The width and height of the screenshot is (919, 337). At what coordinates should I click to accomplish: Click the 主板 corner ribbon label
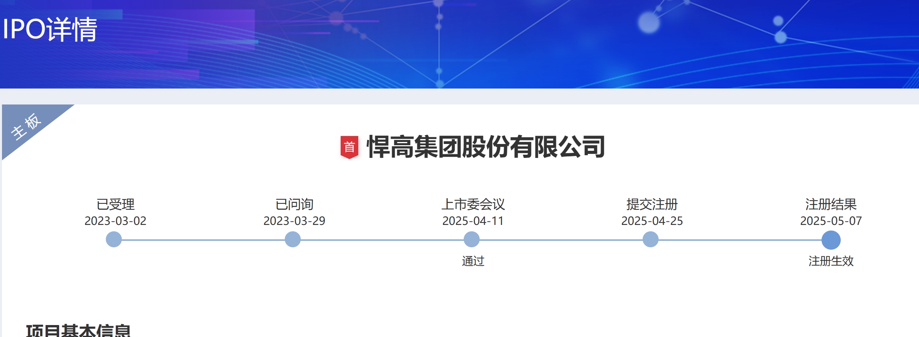[x=26, y=126]
